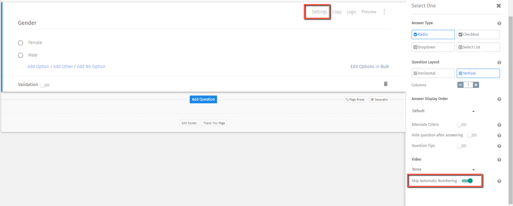Open the Settings tab for the question
The width and height of the screenshot is (513, 206).
point(319,12)
